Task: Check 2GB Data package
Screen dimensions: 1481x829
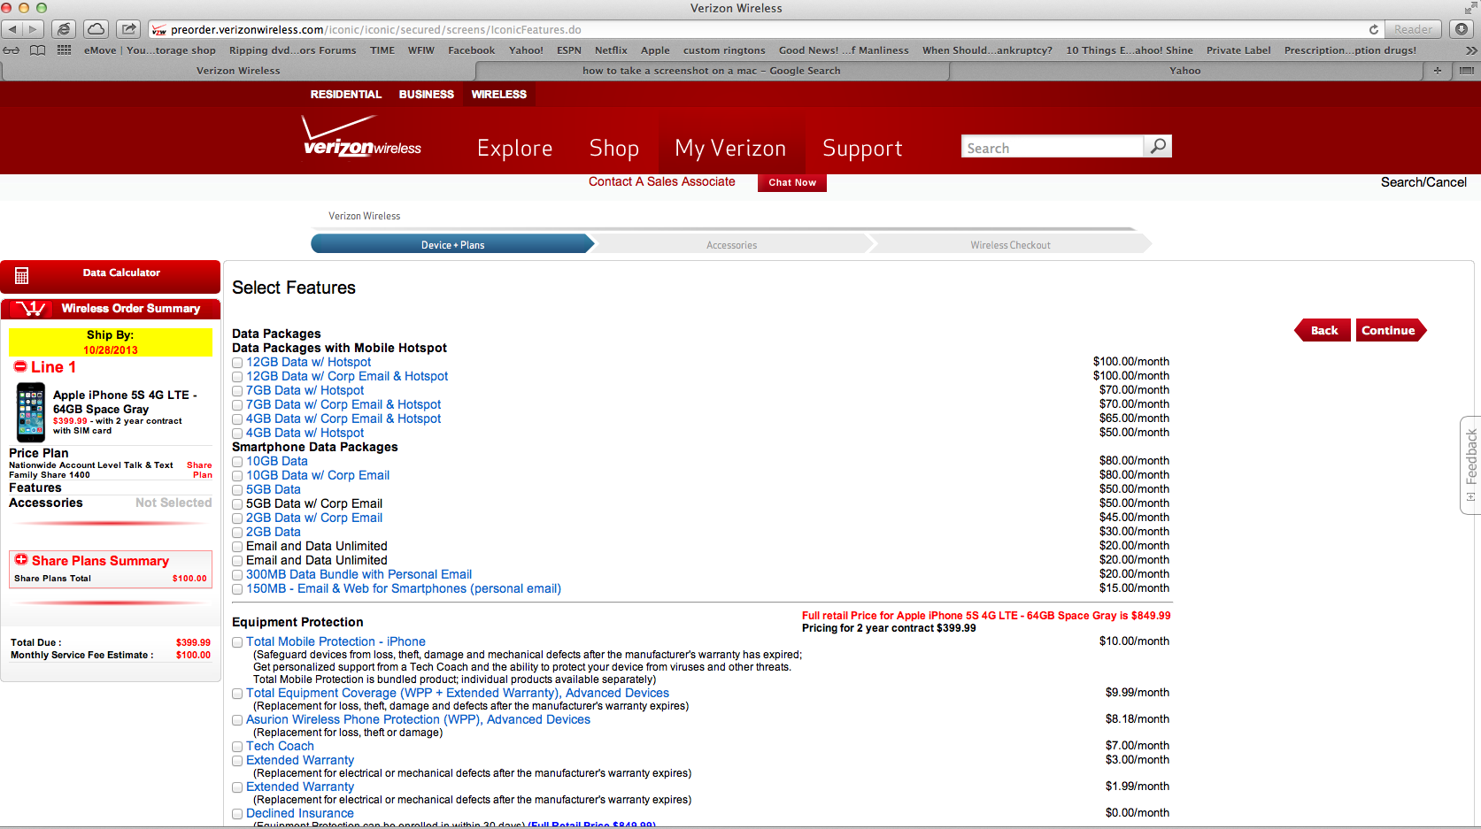Action: click(x=237, y=533)
